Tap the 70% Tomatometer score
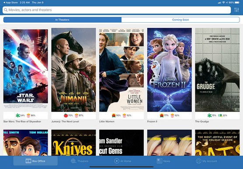 [70, 115]
